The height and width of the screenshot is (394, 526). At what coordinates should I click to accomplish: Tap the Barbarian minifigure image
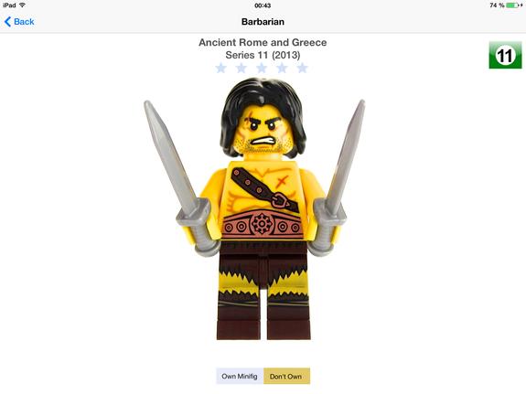point(255,209)
